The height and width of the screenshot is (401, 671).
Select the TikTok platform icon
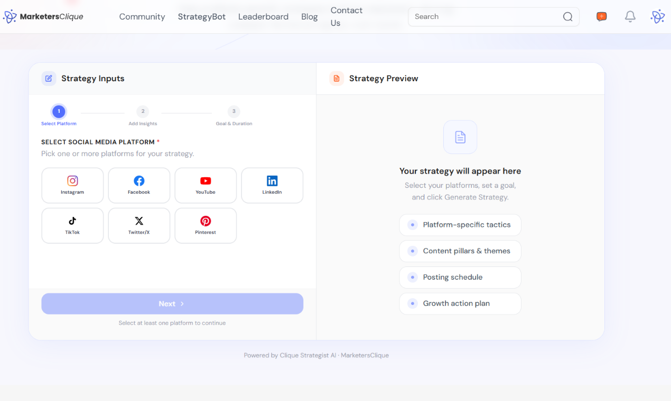(72, 225)
